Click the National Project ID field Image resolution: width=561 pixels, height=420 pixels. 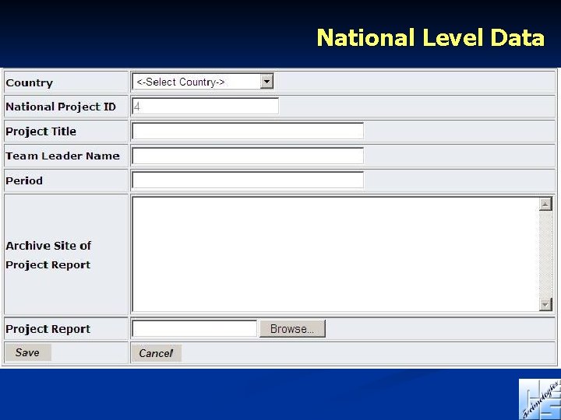click(x=206, y=107)
